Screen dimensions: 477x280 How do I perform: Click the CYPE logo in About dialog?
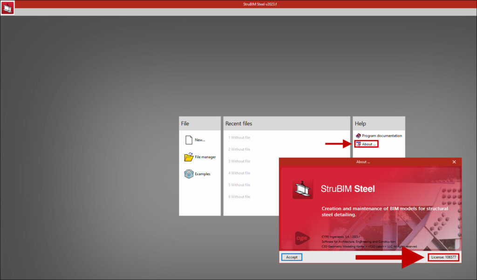[x=302, y=238]
